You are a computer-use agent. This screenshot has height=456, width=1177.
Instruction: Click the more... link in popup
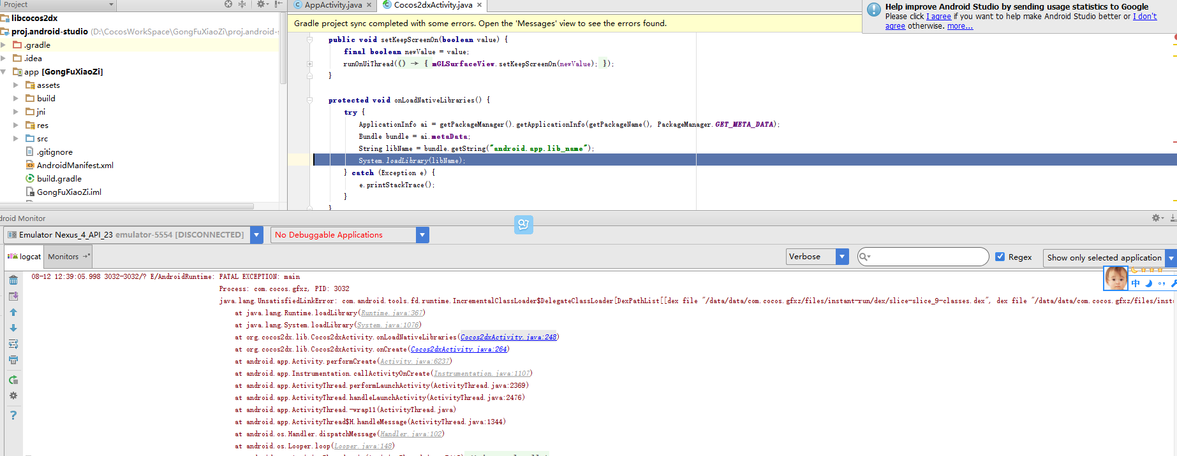click(x=960, y=26)
